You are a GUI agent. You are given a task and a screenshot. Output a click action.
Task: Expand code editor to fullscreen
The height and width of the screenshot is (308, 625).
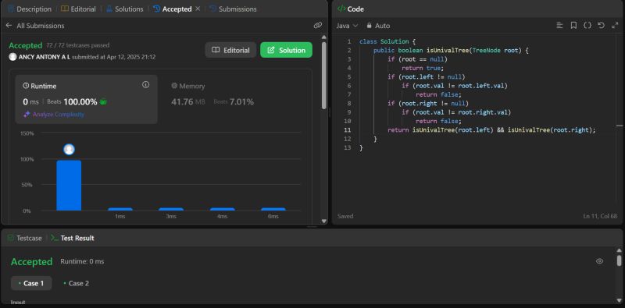click(x=615, y=26)
